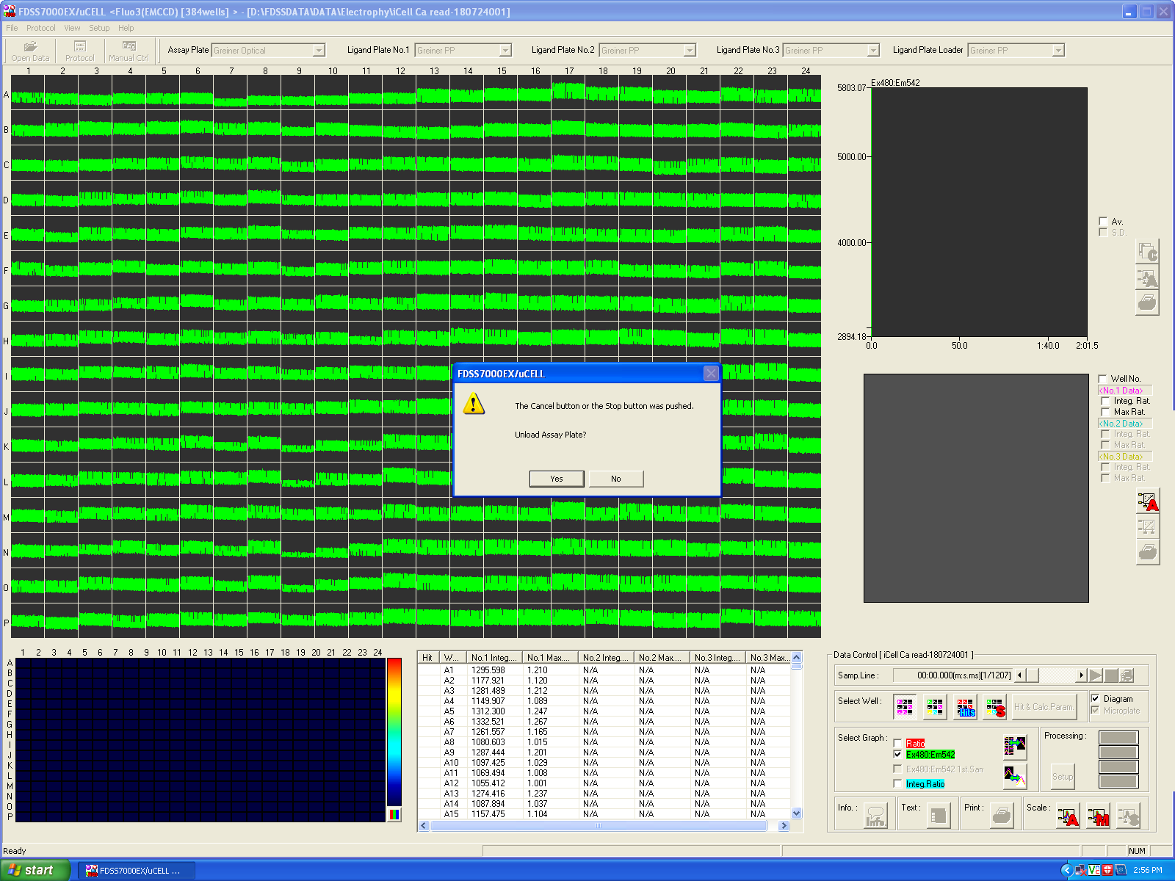This screenshot has height=881, width=1175.
Task: Click Yes to unload assay plate
Action: click(x=557, y=479)
